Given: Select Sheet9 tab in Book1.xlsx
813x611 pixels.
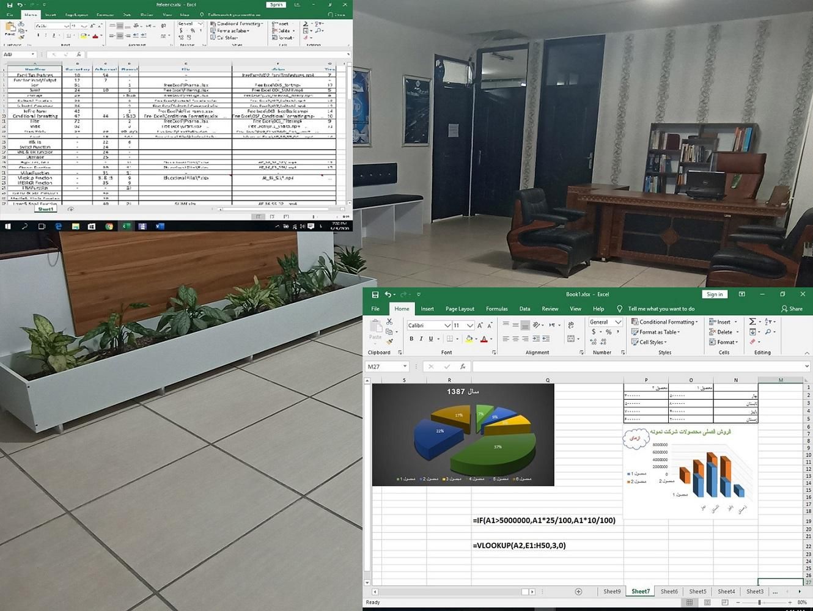Looking at the screenshot, I should pos(612,591).
